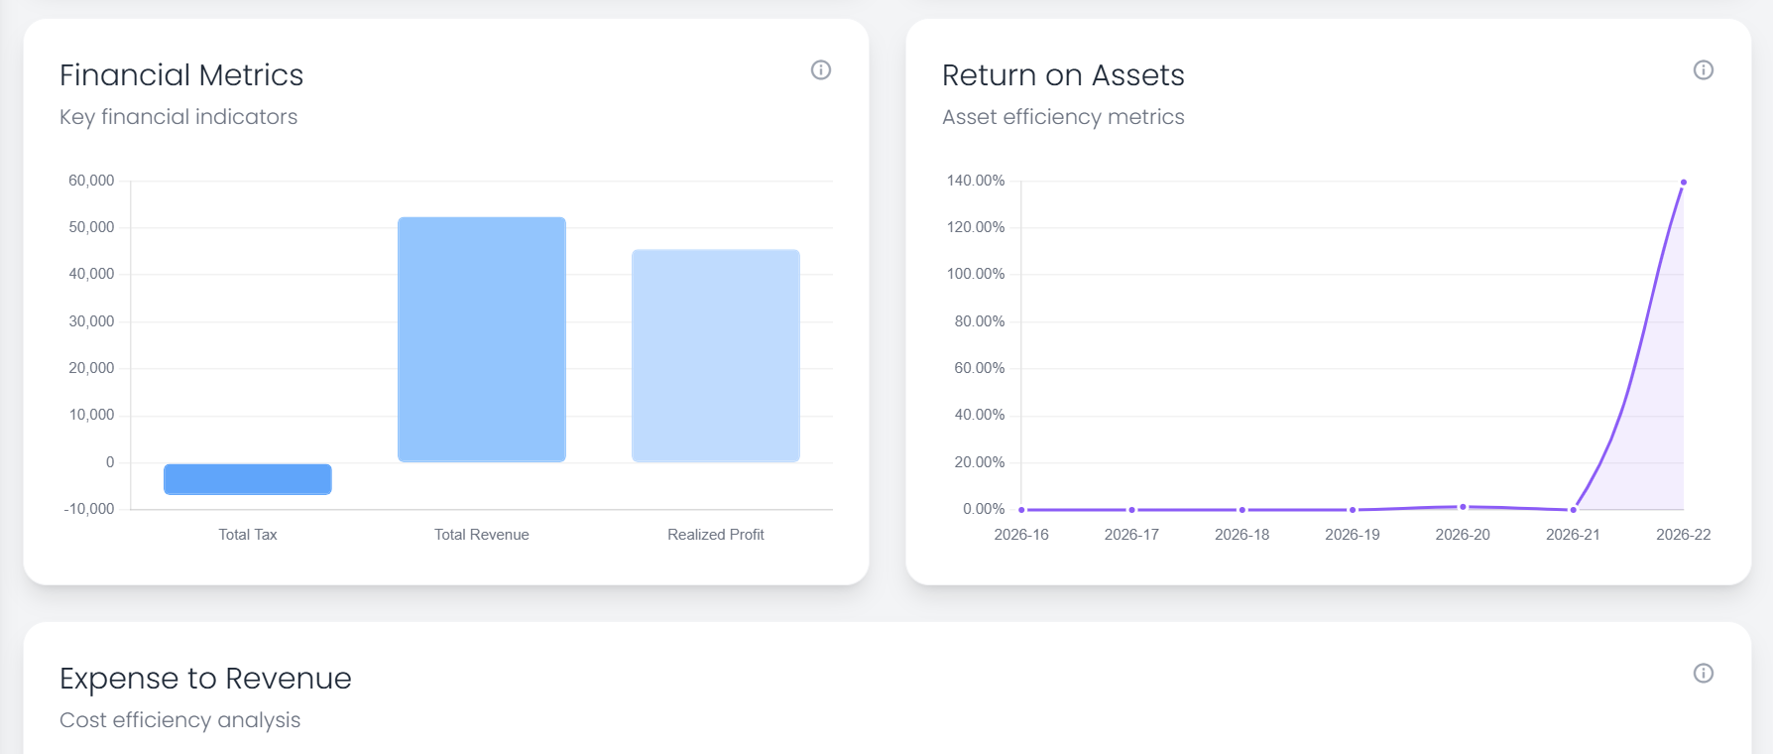1773x754 pixels.
Task: Open the Expense to Revenue info icon
Action: (x=1704, y=673)
